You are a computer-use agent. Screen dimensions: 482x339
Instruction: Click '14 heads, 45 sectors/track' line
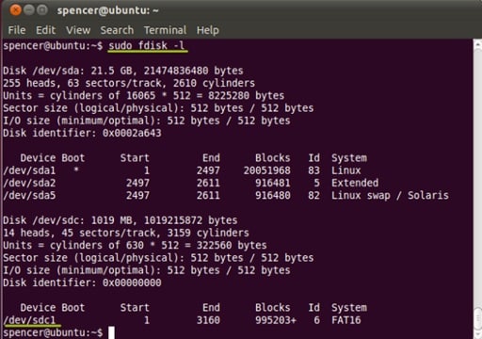point(126,233)
